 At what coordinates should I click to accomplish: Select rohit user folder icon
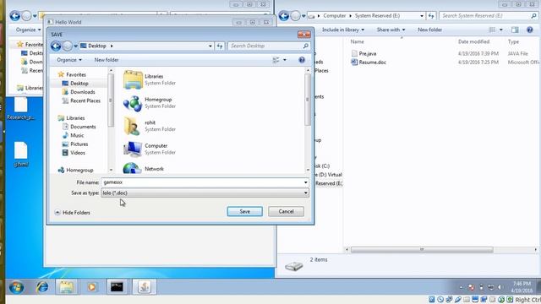(x=132, y=126)
